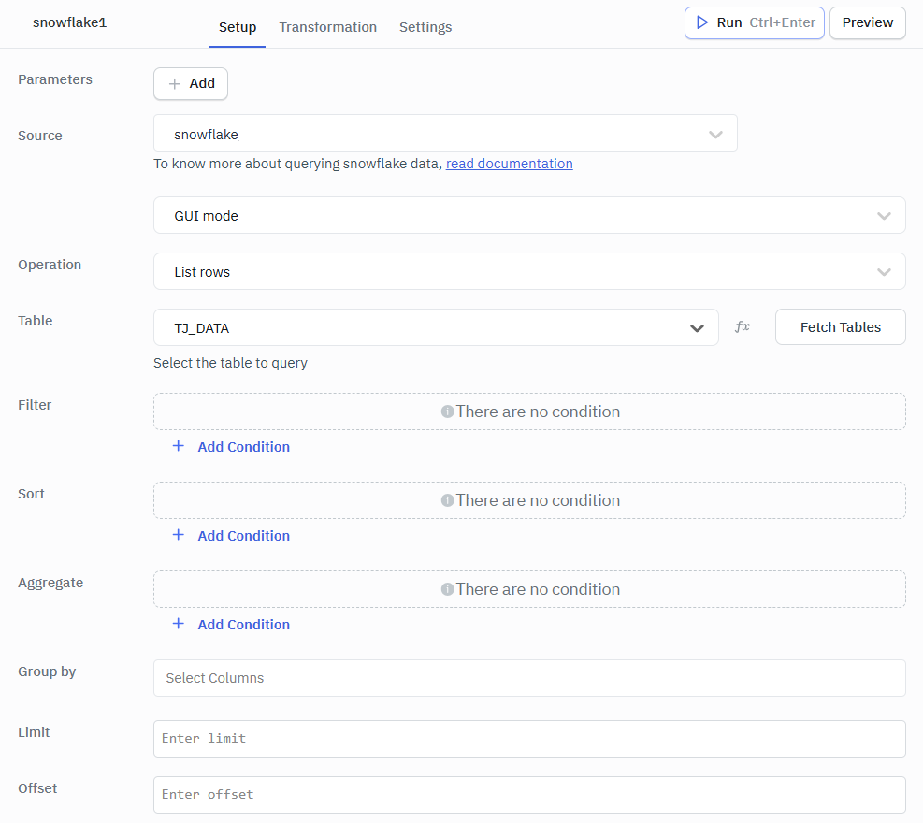923x823 pixels.
Task: Click the fx expression icon beside Table
Action: click(x=743, y=326)
